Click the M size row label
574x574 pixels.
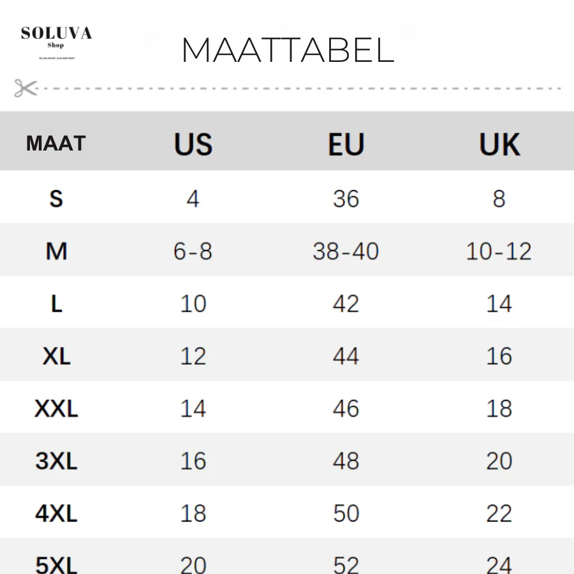click(56, 251)
